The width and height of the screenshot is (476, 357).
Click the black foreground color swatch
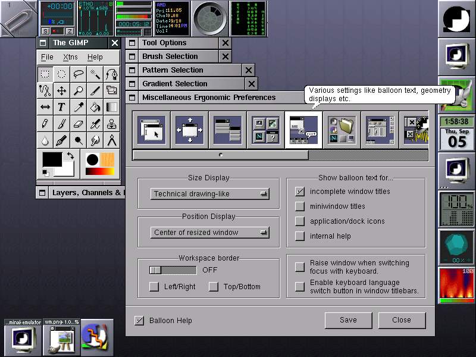[52, 159]
